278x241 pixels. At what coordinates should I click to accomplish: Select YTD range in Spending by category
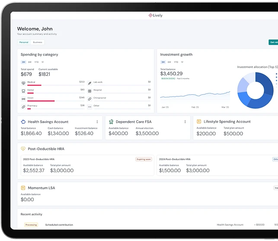click(x=36, y=62)
